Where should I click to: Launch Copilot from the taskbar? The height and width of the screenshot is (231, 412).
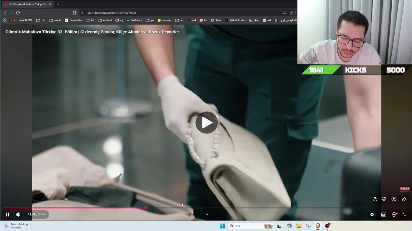(x=289, y=226)
